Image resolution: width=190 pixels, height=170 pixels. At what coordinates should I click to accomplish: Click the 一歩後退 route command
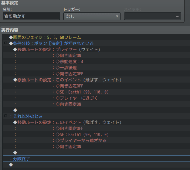click(65, 68)
